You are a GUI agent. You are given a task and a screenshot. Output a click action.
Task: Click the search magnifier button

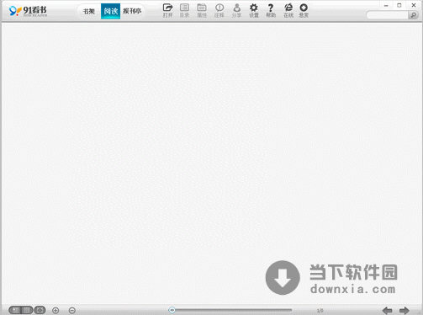tap(413, 15)
